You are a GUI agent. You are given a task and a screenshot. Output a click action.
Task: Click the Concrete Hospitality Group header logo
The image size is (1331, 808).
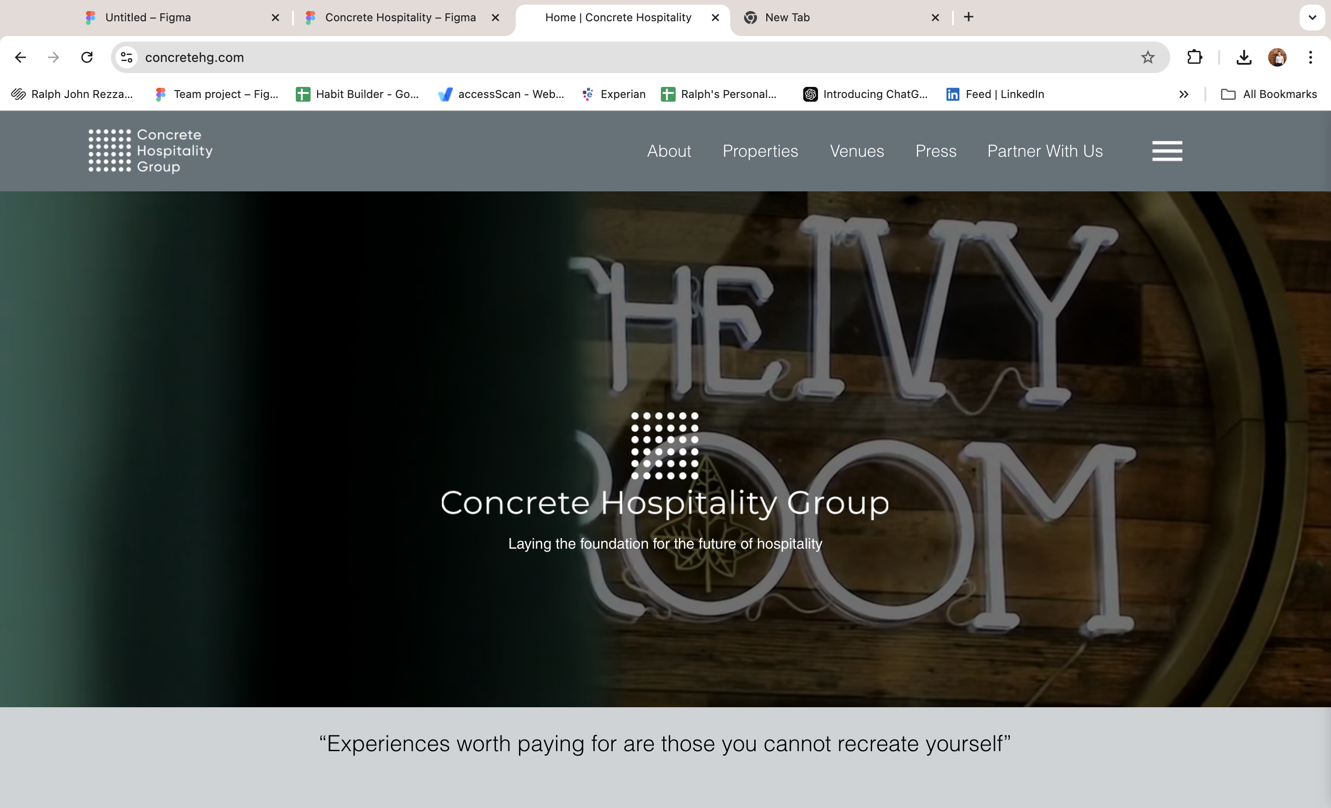tap(151, 151)
